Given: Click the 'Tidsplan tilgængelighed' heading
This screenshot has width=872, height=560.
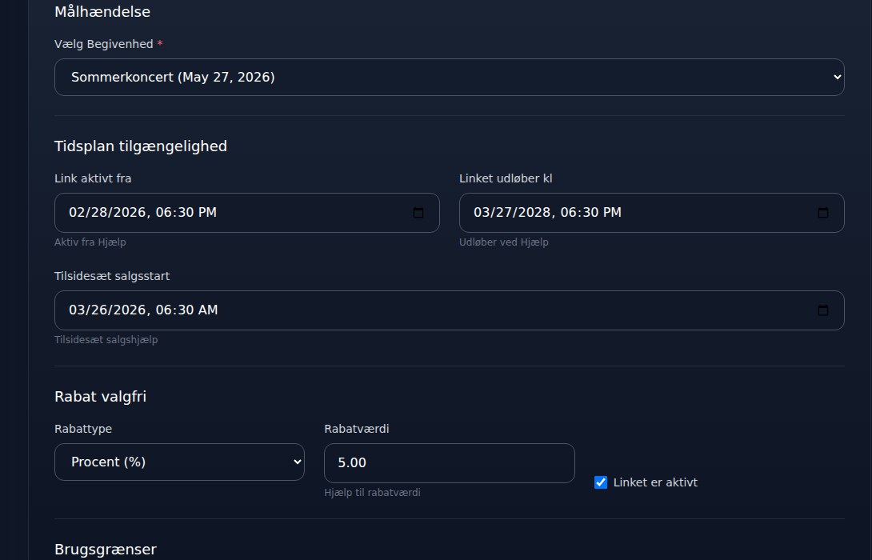Looking at the screenshot, I should point(141,146).
